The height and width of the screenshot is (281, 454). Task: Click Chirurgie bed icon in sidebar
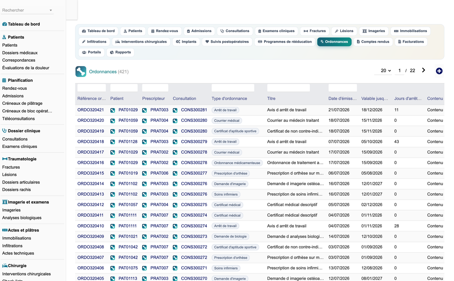coord(5,265)
